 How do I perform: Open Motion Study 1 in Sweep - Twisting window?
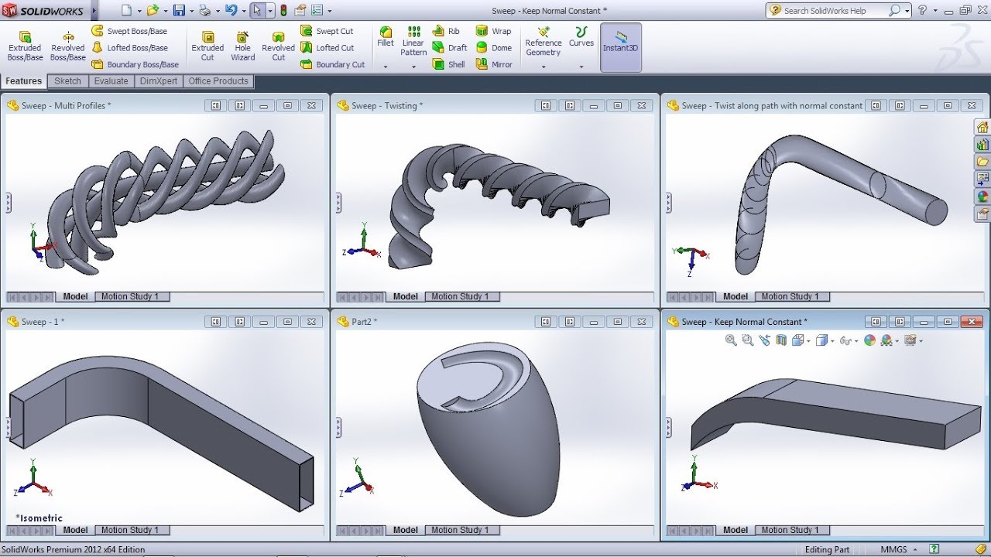[461, 296]
